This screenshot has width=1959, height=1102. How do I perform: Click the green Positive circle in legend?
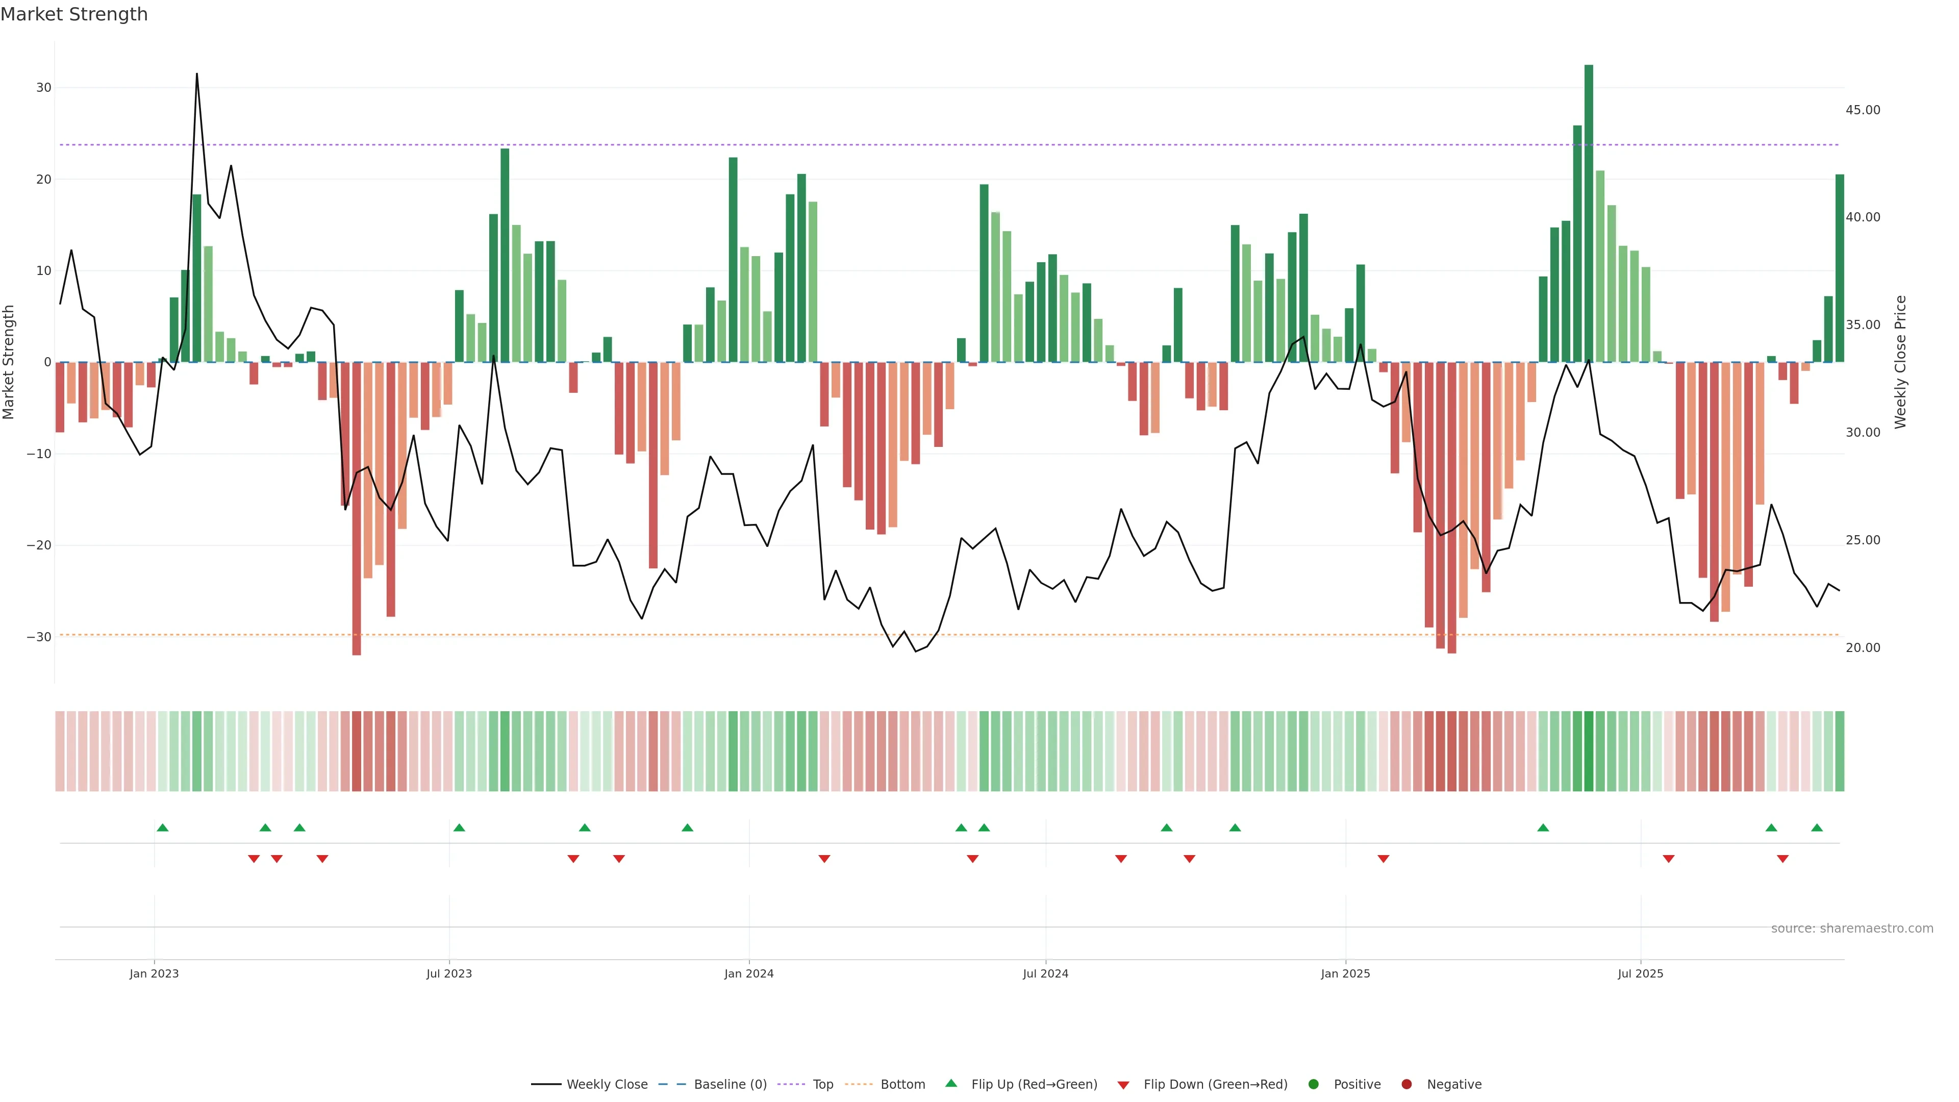[1313, 1085]
